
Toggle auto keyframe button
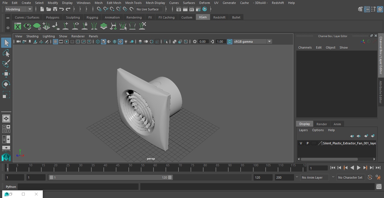tap(370, 177)
